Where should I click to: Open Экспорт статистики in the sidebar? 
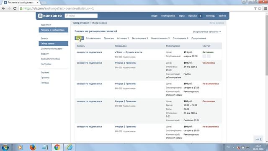tap(50, 59)
